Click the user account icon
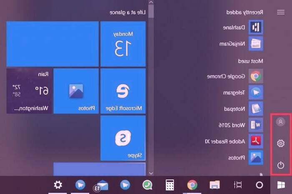292x194 pixels. coord(280,122)
